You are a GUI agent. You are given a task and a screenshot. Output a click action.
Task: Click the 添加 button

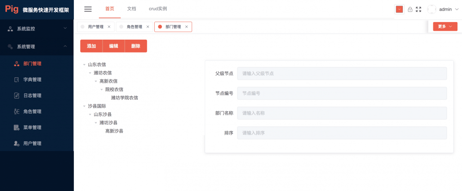[91, 46]
